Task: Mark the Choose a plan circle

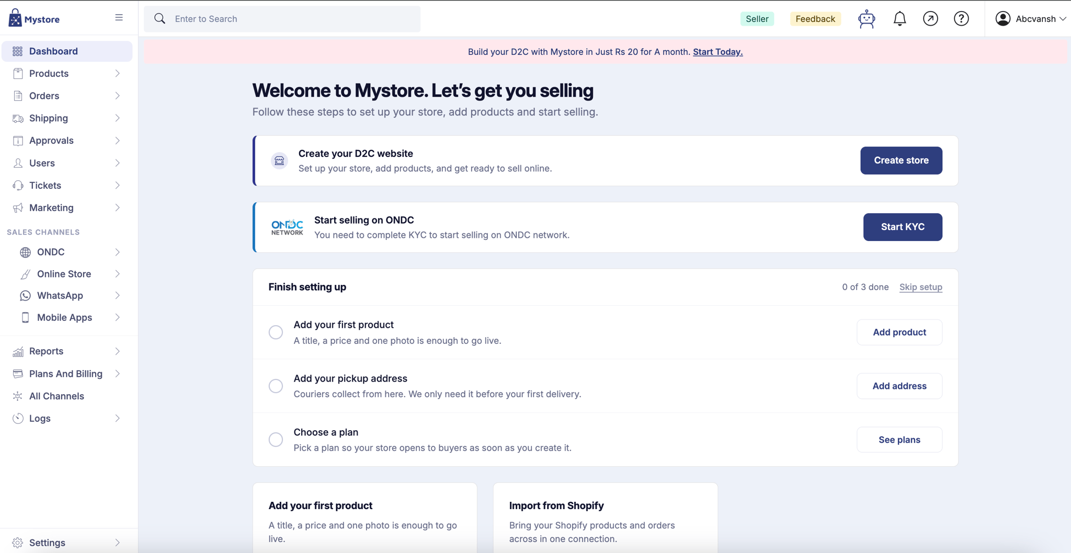Action: tap(276, 440)
